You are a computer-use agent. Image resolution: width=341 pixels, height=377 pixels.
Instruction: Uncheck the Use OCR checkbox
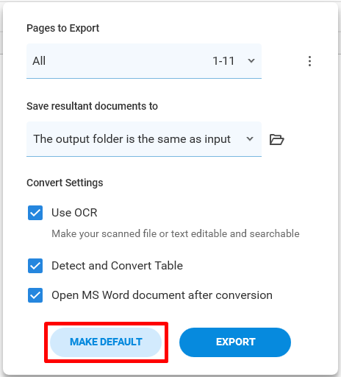click(35, 213)
